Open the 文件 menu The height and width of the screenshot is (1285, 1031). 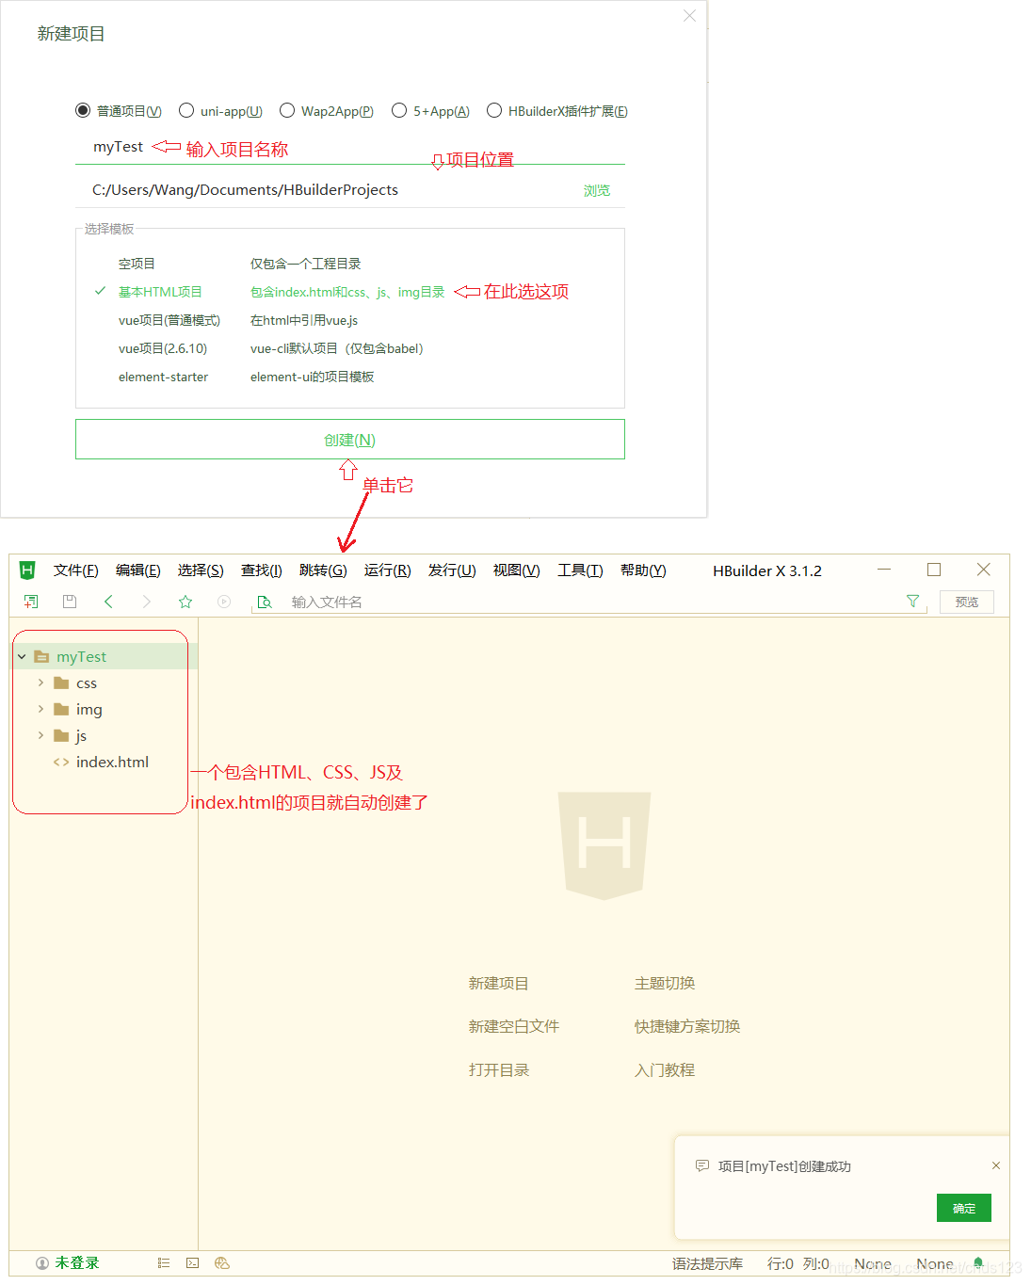coord(76,570)
